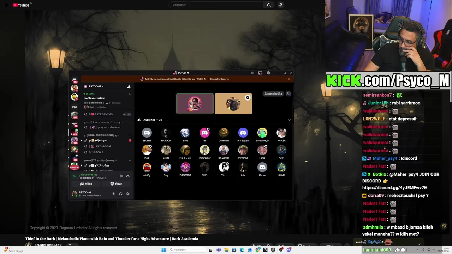452x254 pixels.
Task: Add channel to 'with steamer' category
Action: tap(130, 122)
